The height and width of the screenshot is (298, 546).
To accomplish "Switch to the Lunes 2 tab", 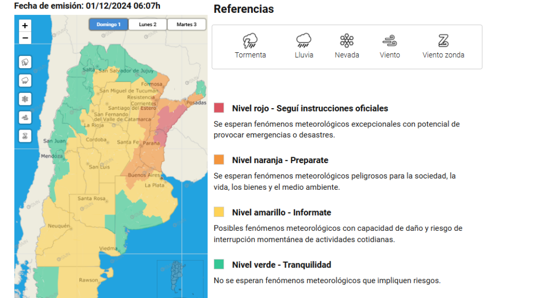I will [x=148, y=25].
